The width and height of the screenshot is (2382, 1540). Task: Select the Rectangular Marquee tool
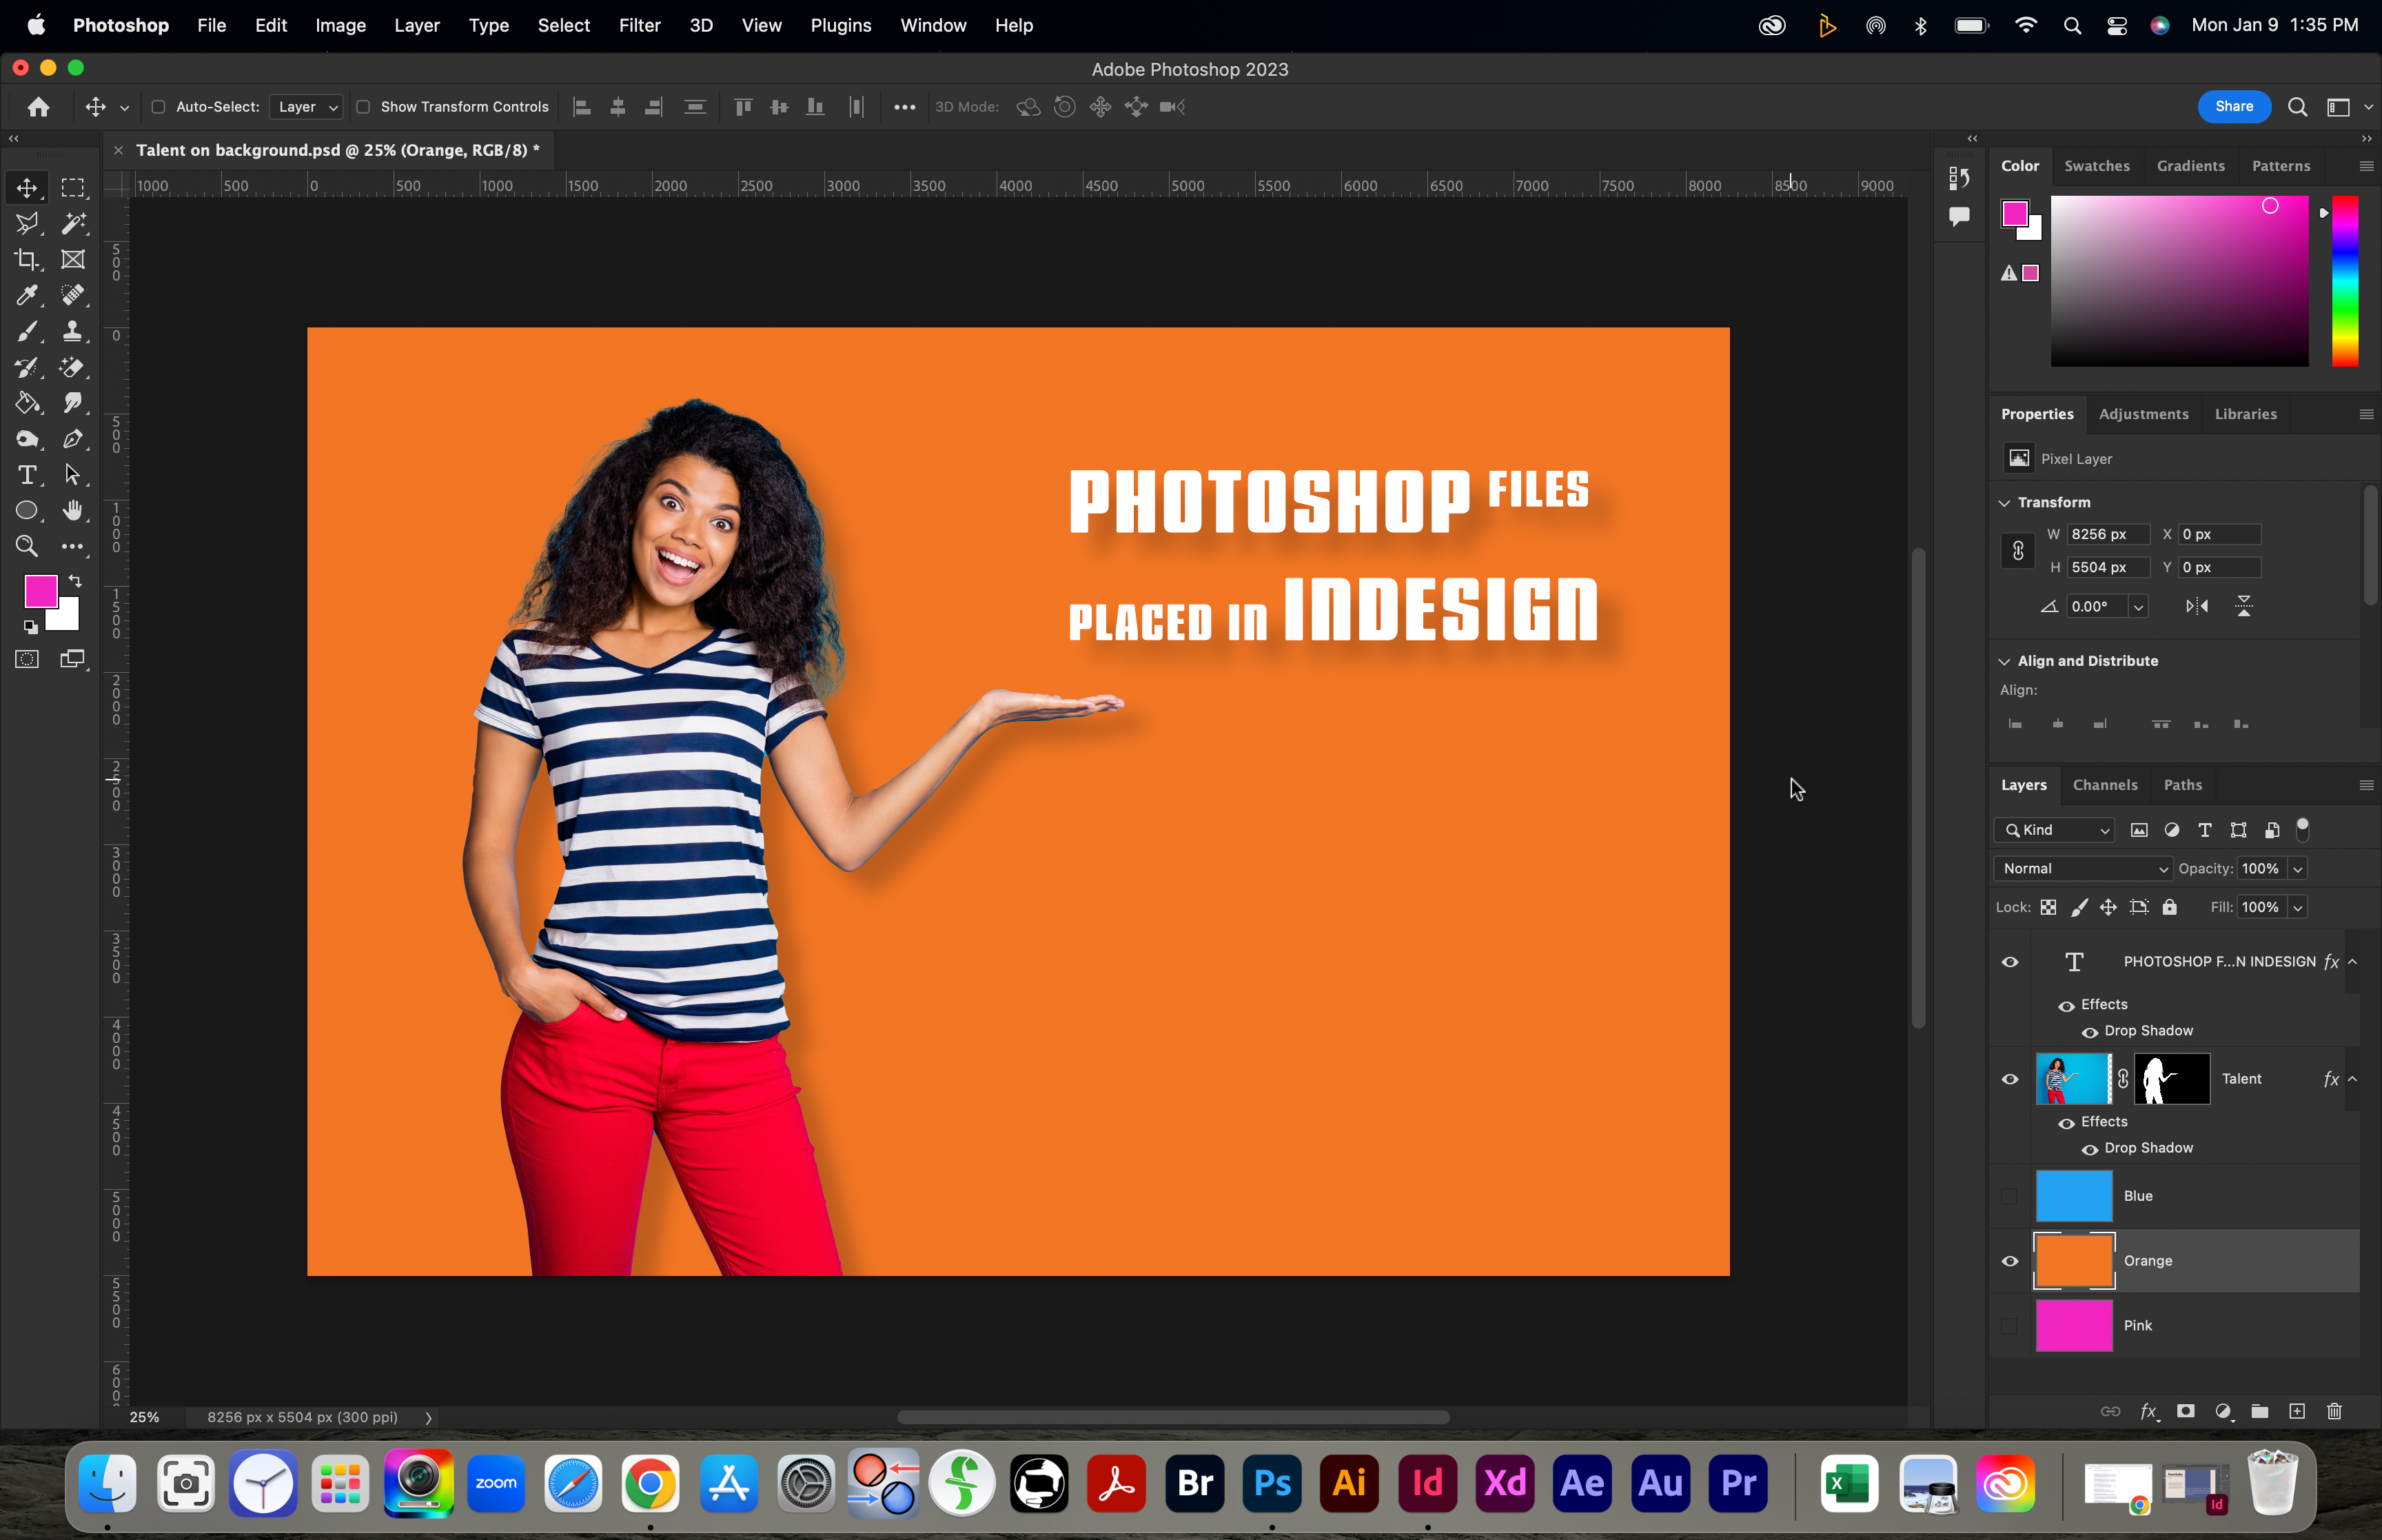point(72,187)
